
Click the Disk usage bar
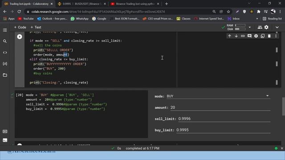(x=240, y=29)
